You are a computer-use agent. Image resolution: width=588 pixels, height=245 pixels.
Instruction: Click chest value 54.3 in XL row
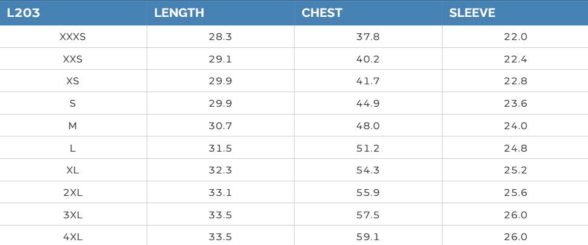pos(368,170)
